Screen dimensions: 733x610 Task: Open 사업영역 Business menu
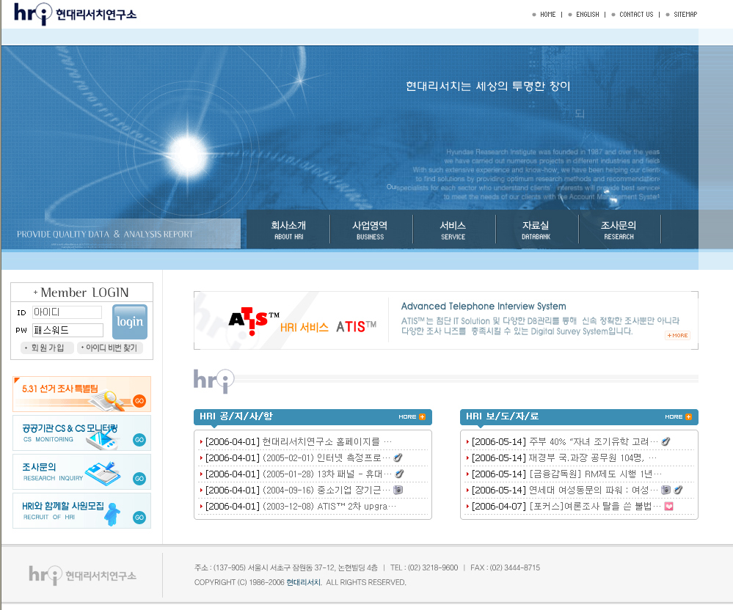pyautogui.click(x=370, y=230)
